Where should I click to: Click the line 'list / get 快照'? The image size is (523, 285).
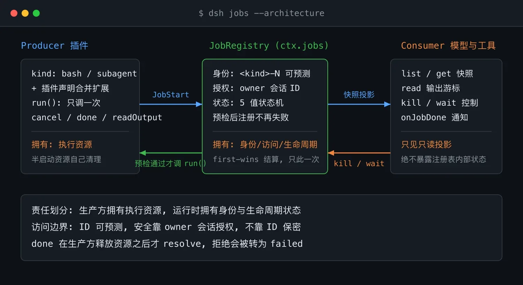click(437, 74)
